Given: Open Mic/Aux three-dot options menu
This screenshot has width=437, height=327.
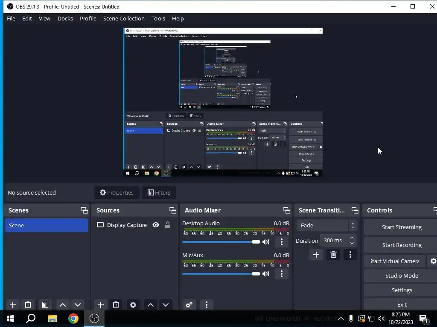Looking at the screenshot, I should [282, 274].
